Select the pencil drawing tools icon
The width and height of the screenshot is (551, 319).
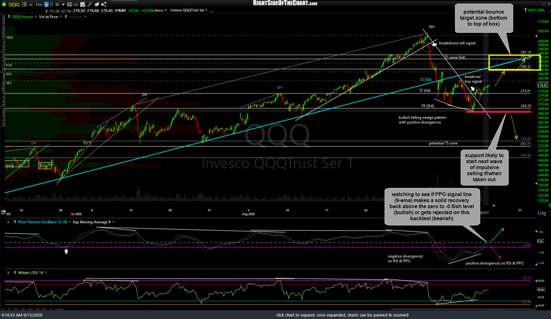coord(90,5)
